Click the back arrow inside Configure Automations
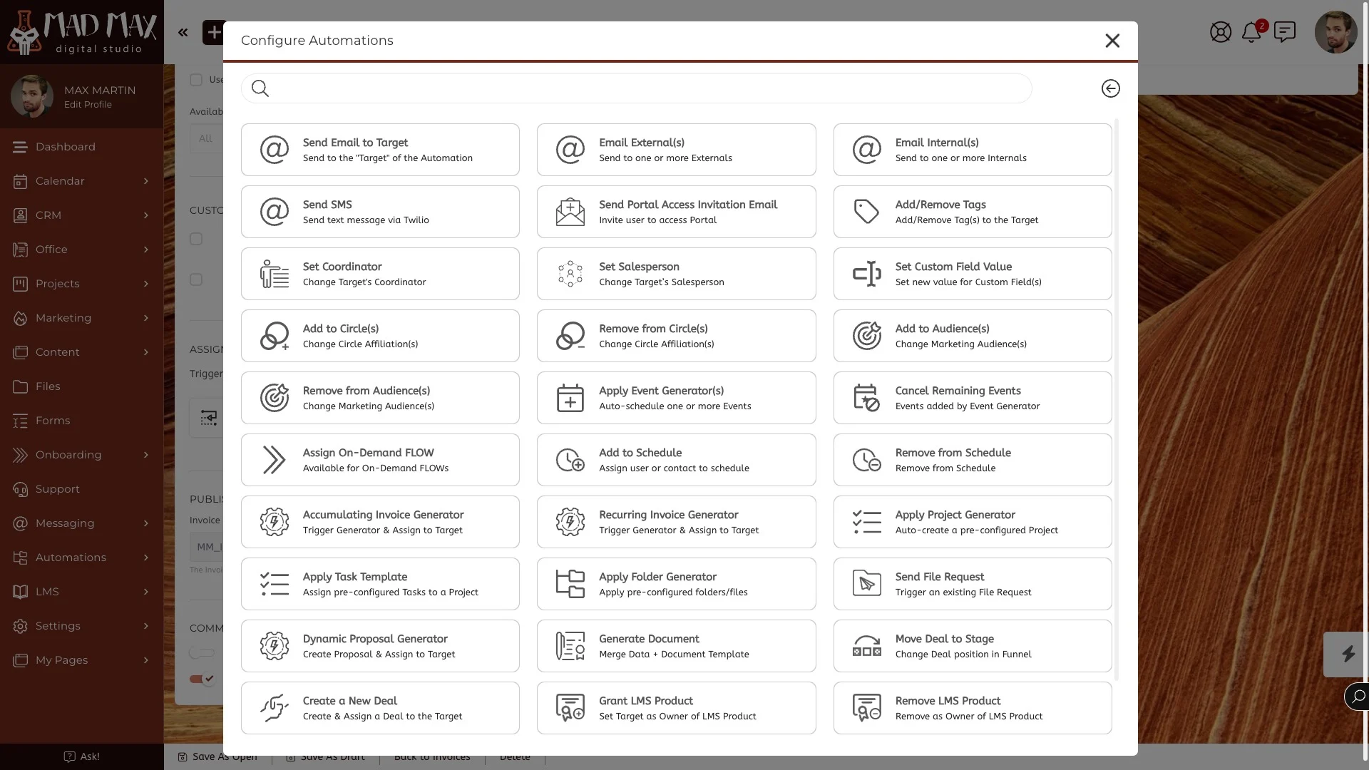The height and width of the screenshot is (770, 1369). (x=1110, y=88)
